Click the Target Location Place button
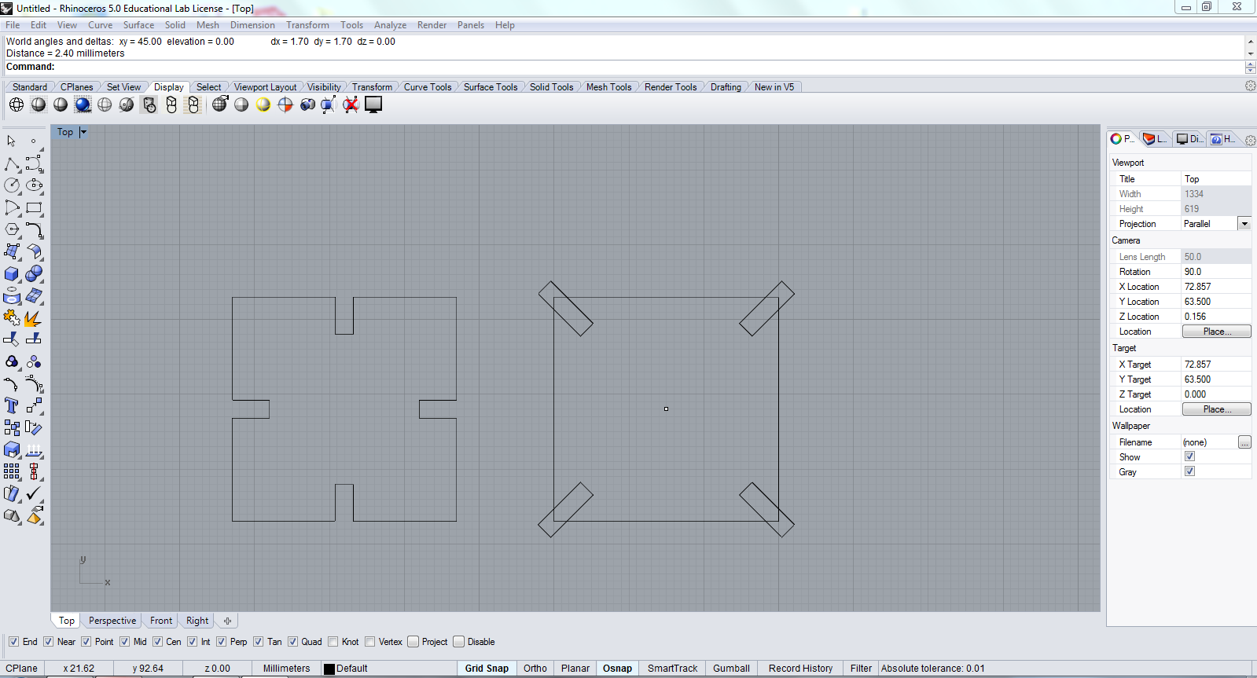This screenshot has height=678, width=1257. (x=1217, y=409)
